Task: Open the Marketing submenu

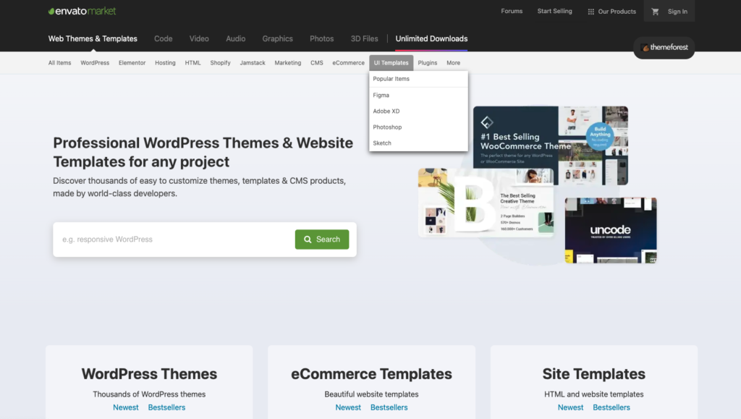Action: pyautogui.click(x=288, y=63)
